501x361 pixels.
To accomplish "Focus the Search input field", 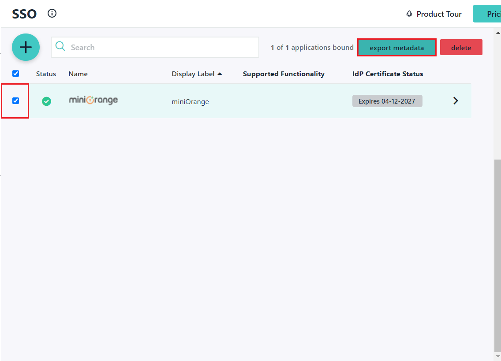I will click(155, 47).
